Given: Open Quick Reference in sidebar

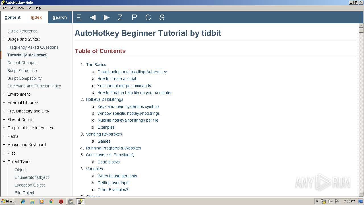Looking at the screenshot, I should click(x=22, y=31).
